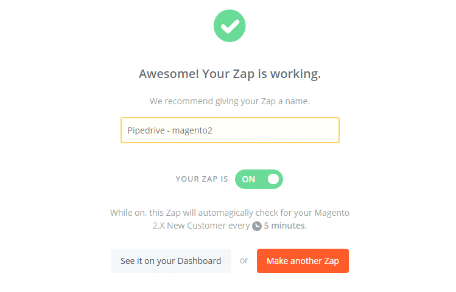The image size is (456, 292).
Task: Click the word 'Magento' in the description
Action: tap(332, 213)
